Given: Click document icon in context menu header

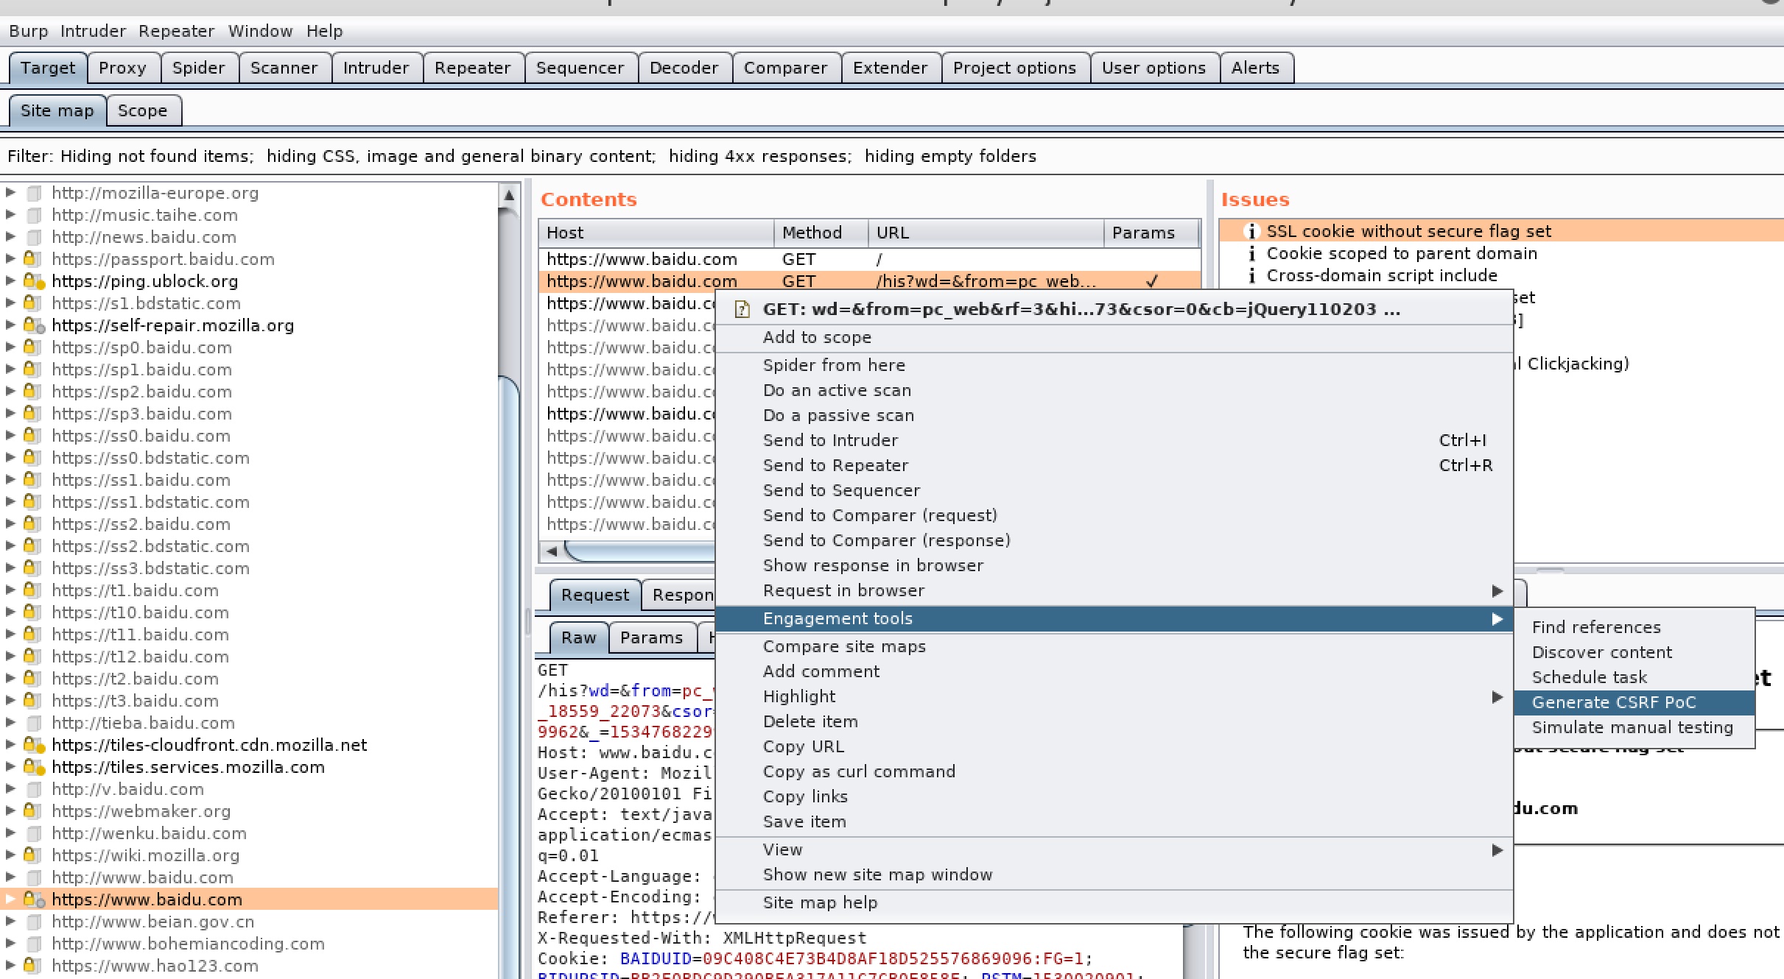Looking at the screenshot, I should [742, 309].
